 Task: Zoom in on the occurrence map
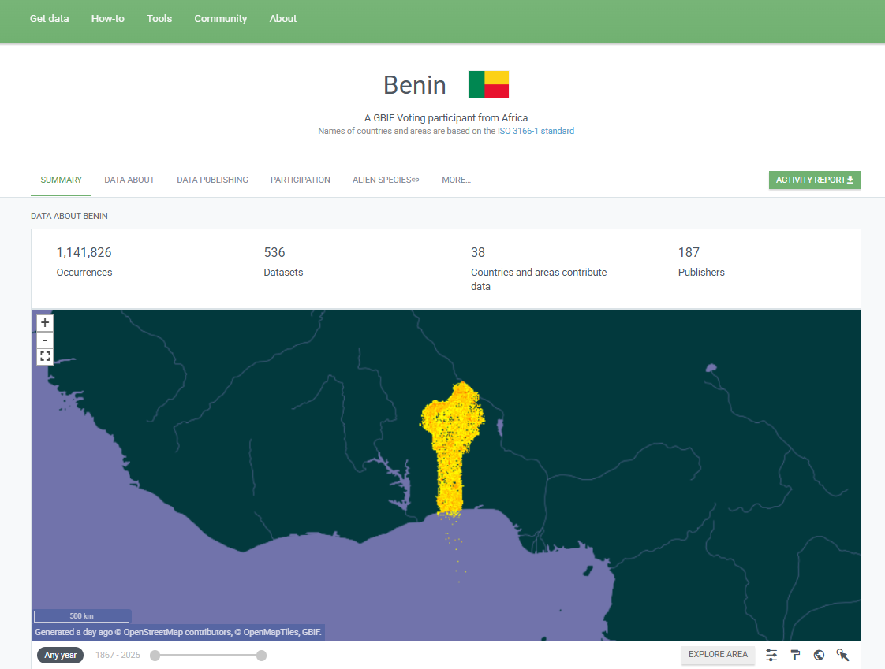(44, 322)
